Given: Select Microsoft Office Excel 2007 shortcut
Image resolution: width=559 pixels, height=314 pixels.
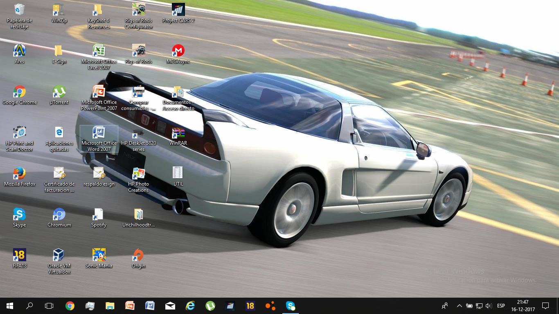Looking at the screenshot, I should [x=99, y=56].
